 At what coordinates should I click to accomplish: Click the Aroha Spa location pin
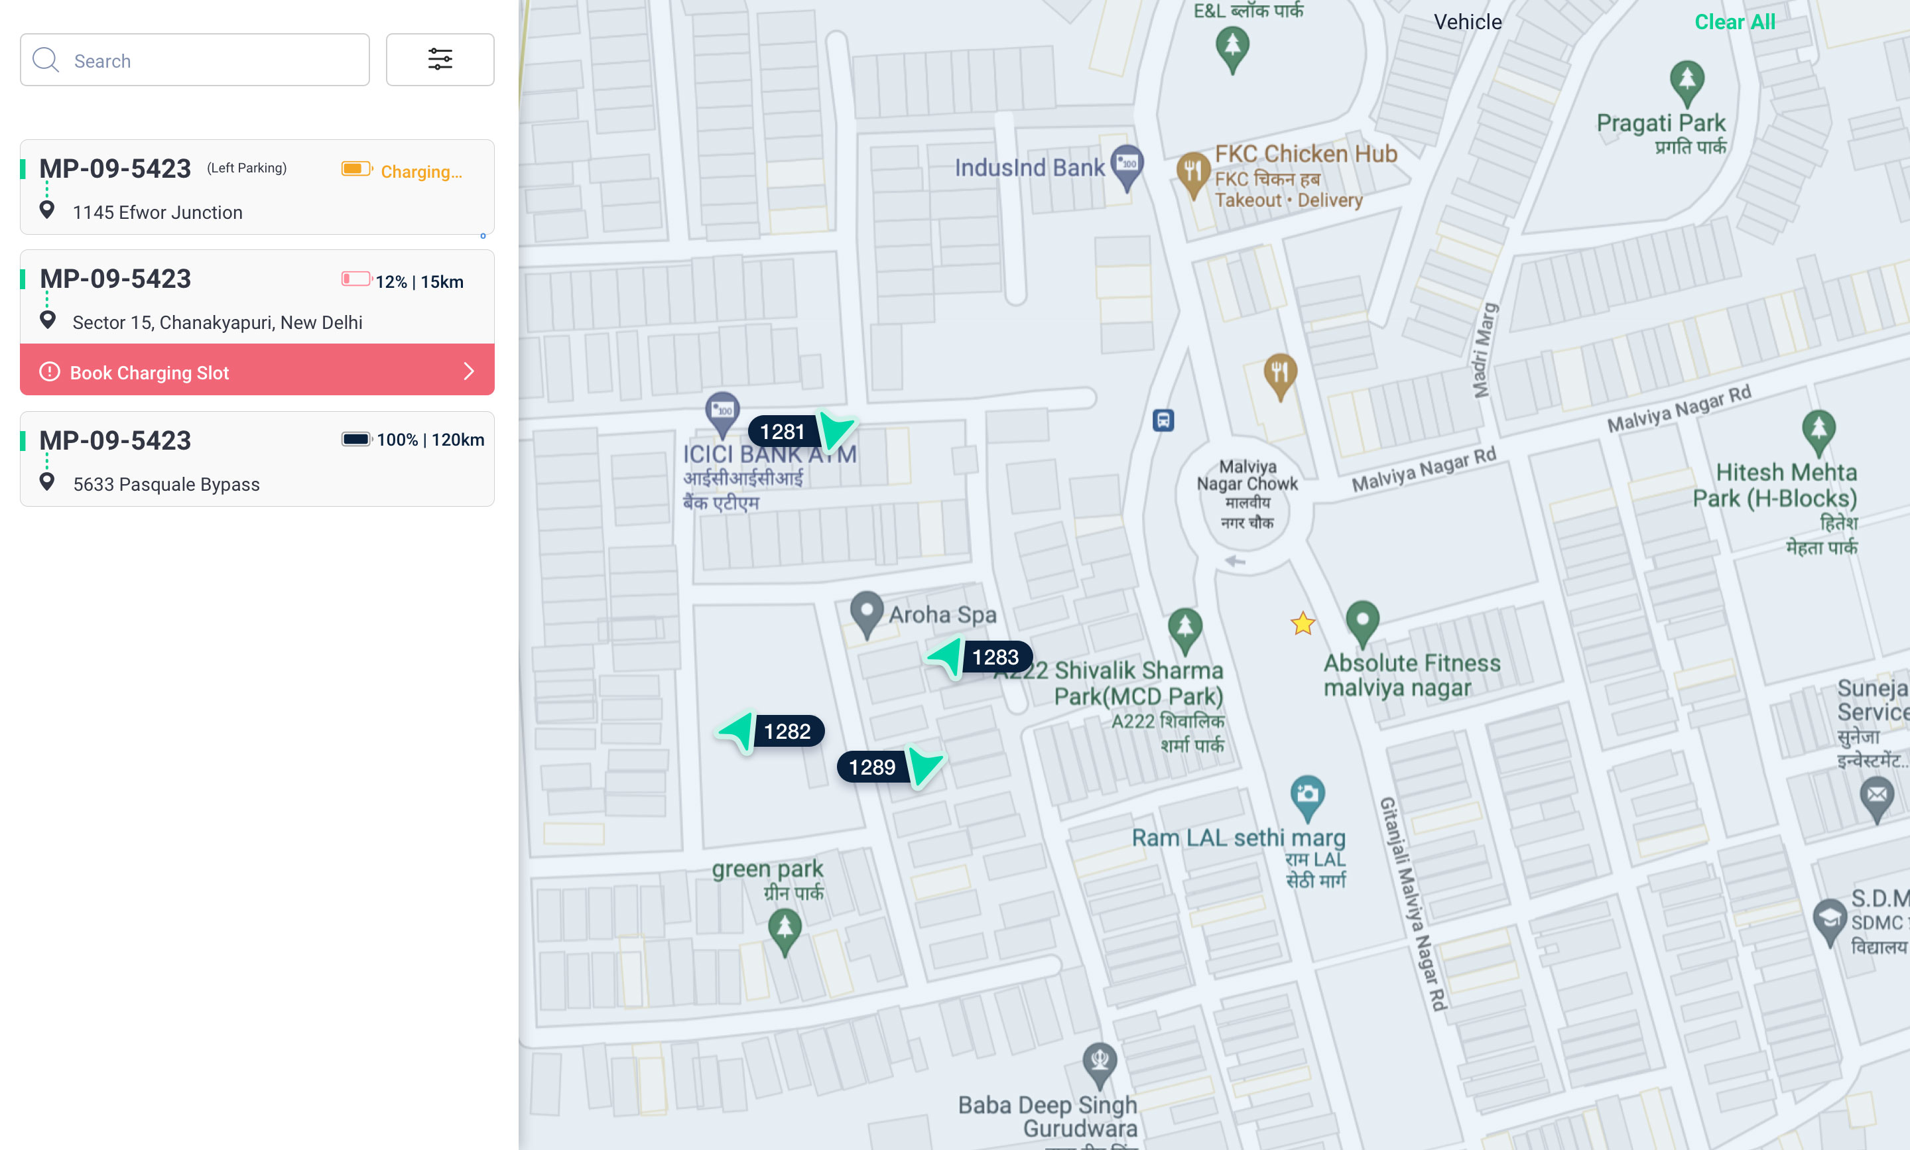[x=866, y=611]
